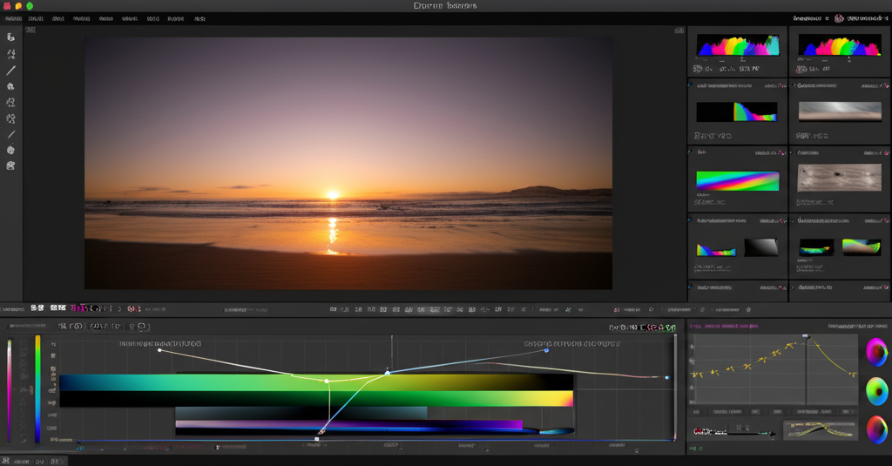The image size is (892, 466).
Task: Select the short diagonal line tool in left toolbar
Action: 10,134
